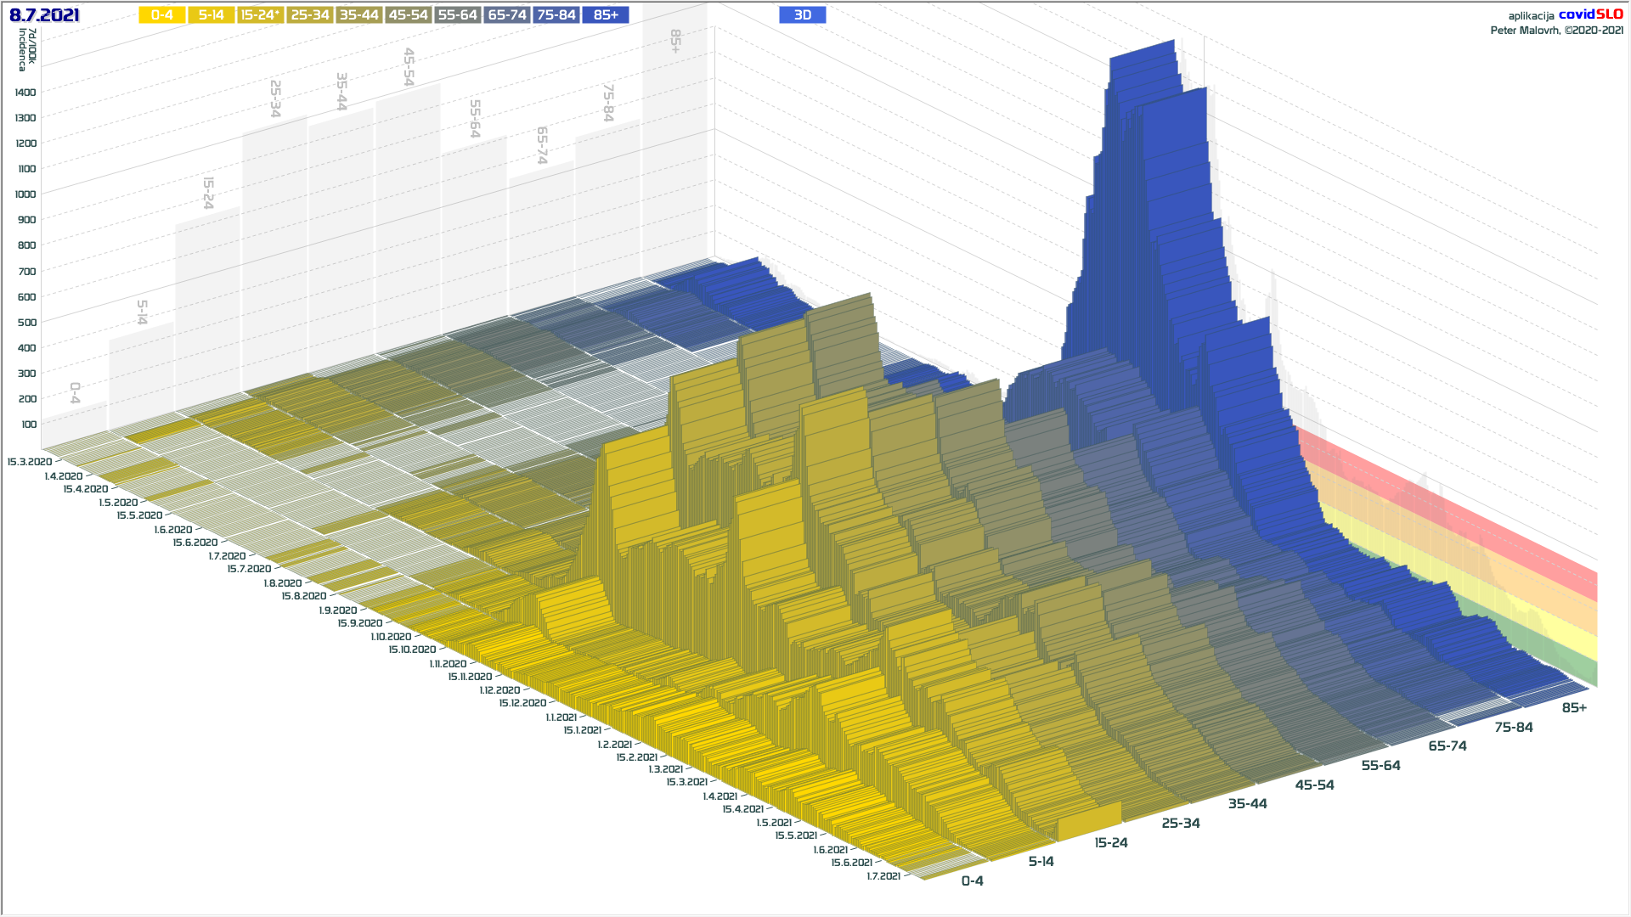Viewport: 1631px width, 917px height.
Task: Click the 1.7.2021 date tick label
Action: [x=883, y=876]
